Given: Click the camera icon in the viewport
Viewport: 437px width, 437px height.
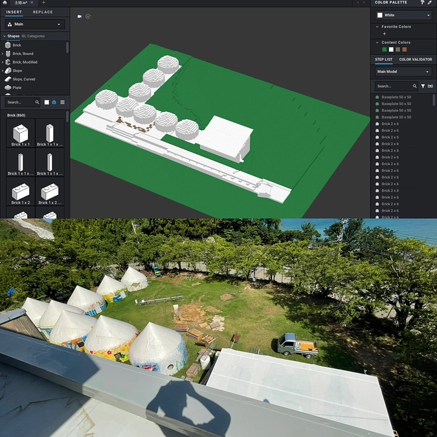Looking at the screenshot, I should pyautogui.click(x=80, y=16).
